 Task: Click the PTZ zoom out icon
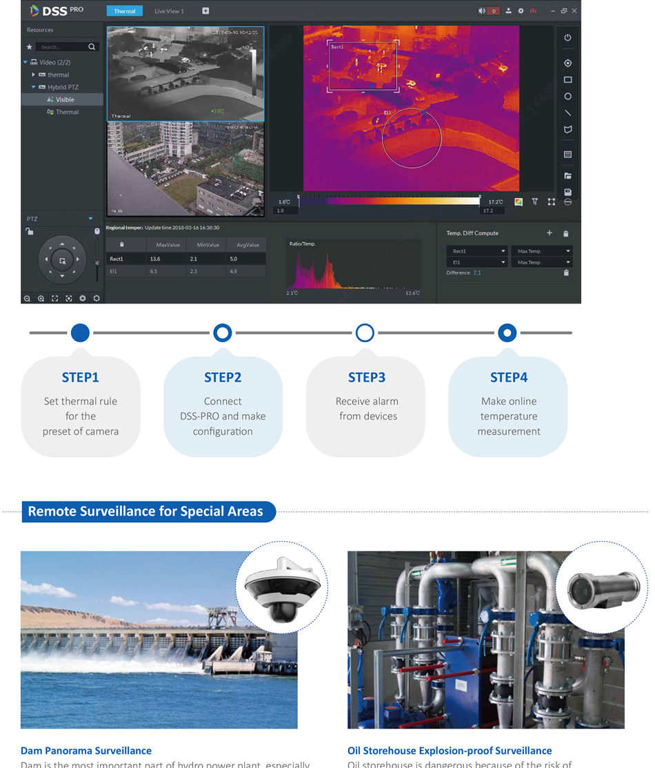tap(28, 298)
